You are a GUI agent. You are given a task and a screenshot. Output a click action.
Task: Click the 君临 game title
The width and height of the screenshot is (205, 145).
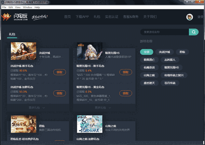coord(42,126)
